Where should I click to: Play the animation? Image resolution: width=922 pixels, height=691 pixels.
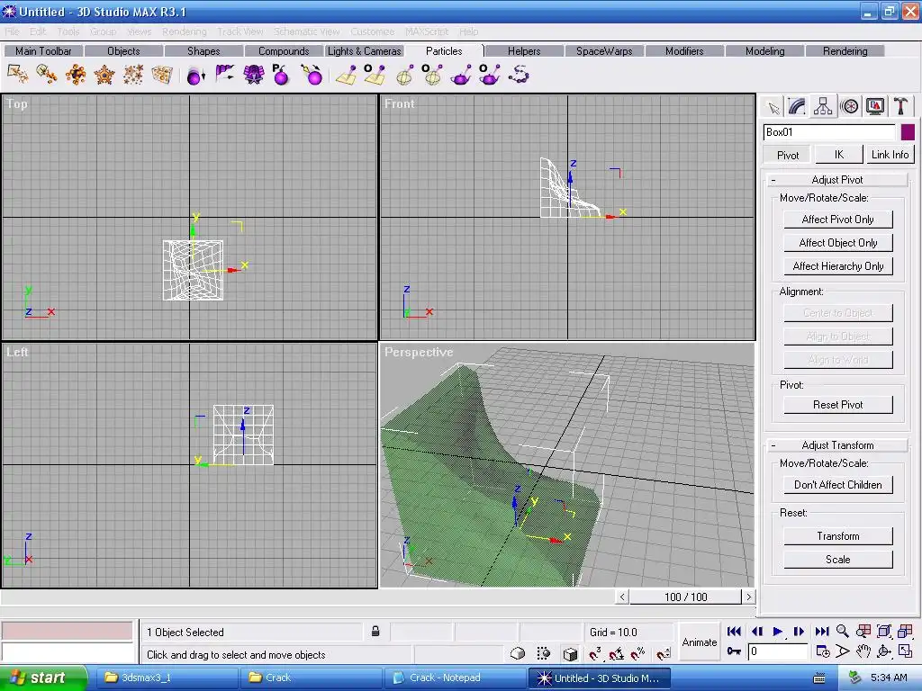coord(777,631)
